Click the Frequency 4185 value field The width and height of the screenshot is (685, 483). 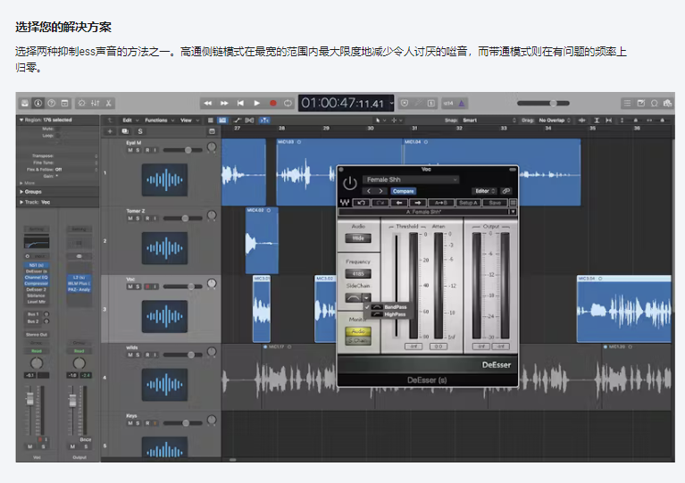tap(358, 274)
